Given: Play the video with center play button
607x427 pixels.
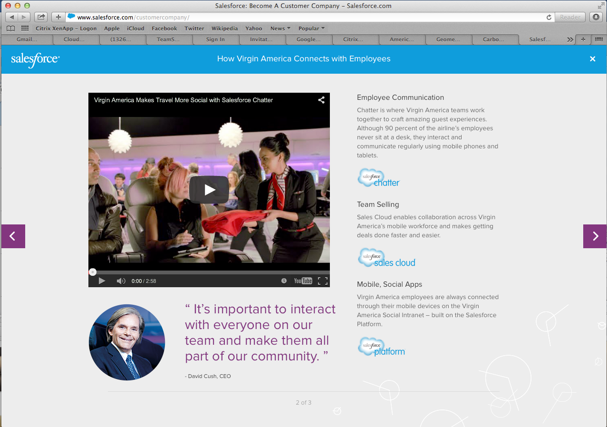Looking at the screenshot, I should (209, 190).
